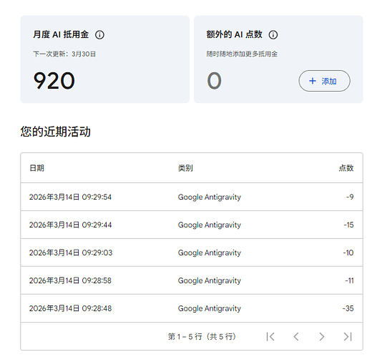Click the 随时随地添加更多抵用金 text
The width and height of the screenshot is (377, 357).
[x=242, y=54]
